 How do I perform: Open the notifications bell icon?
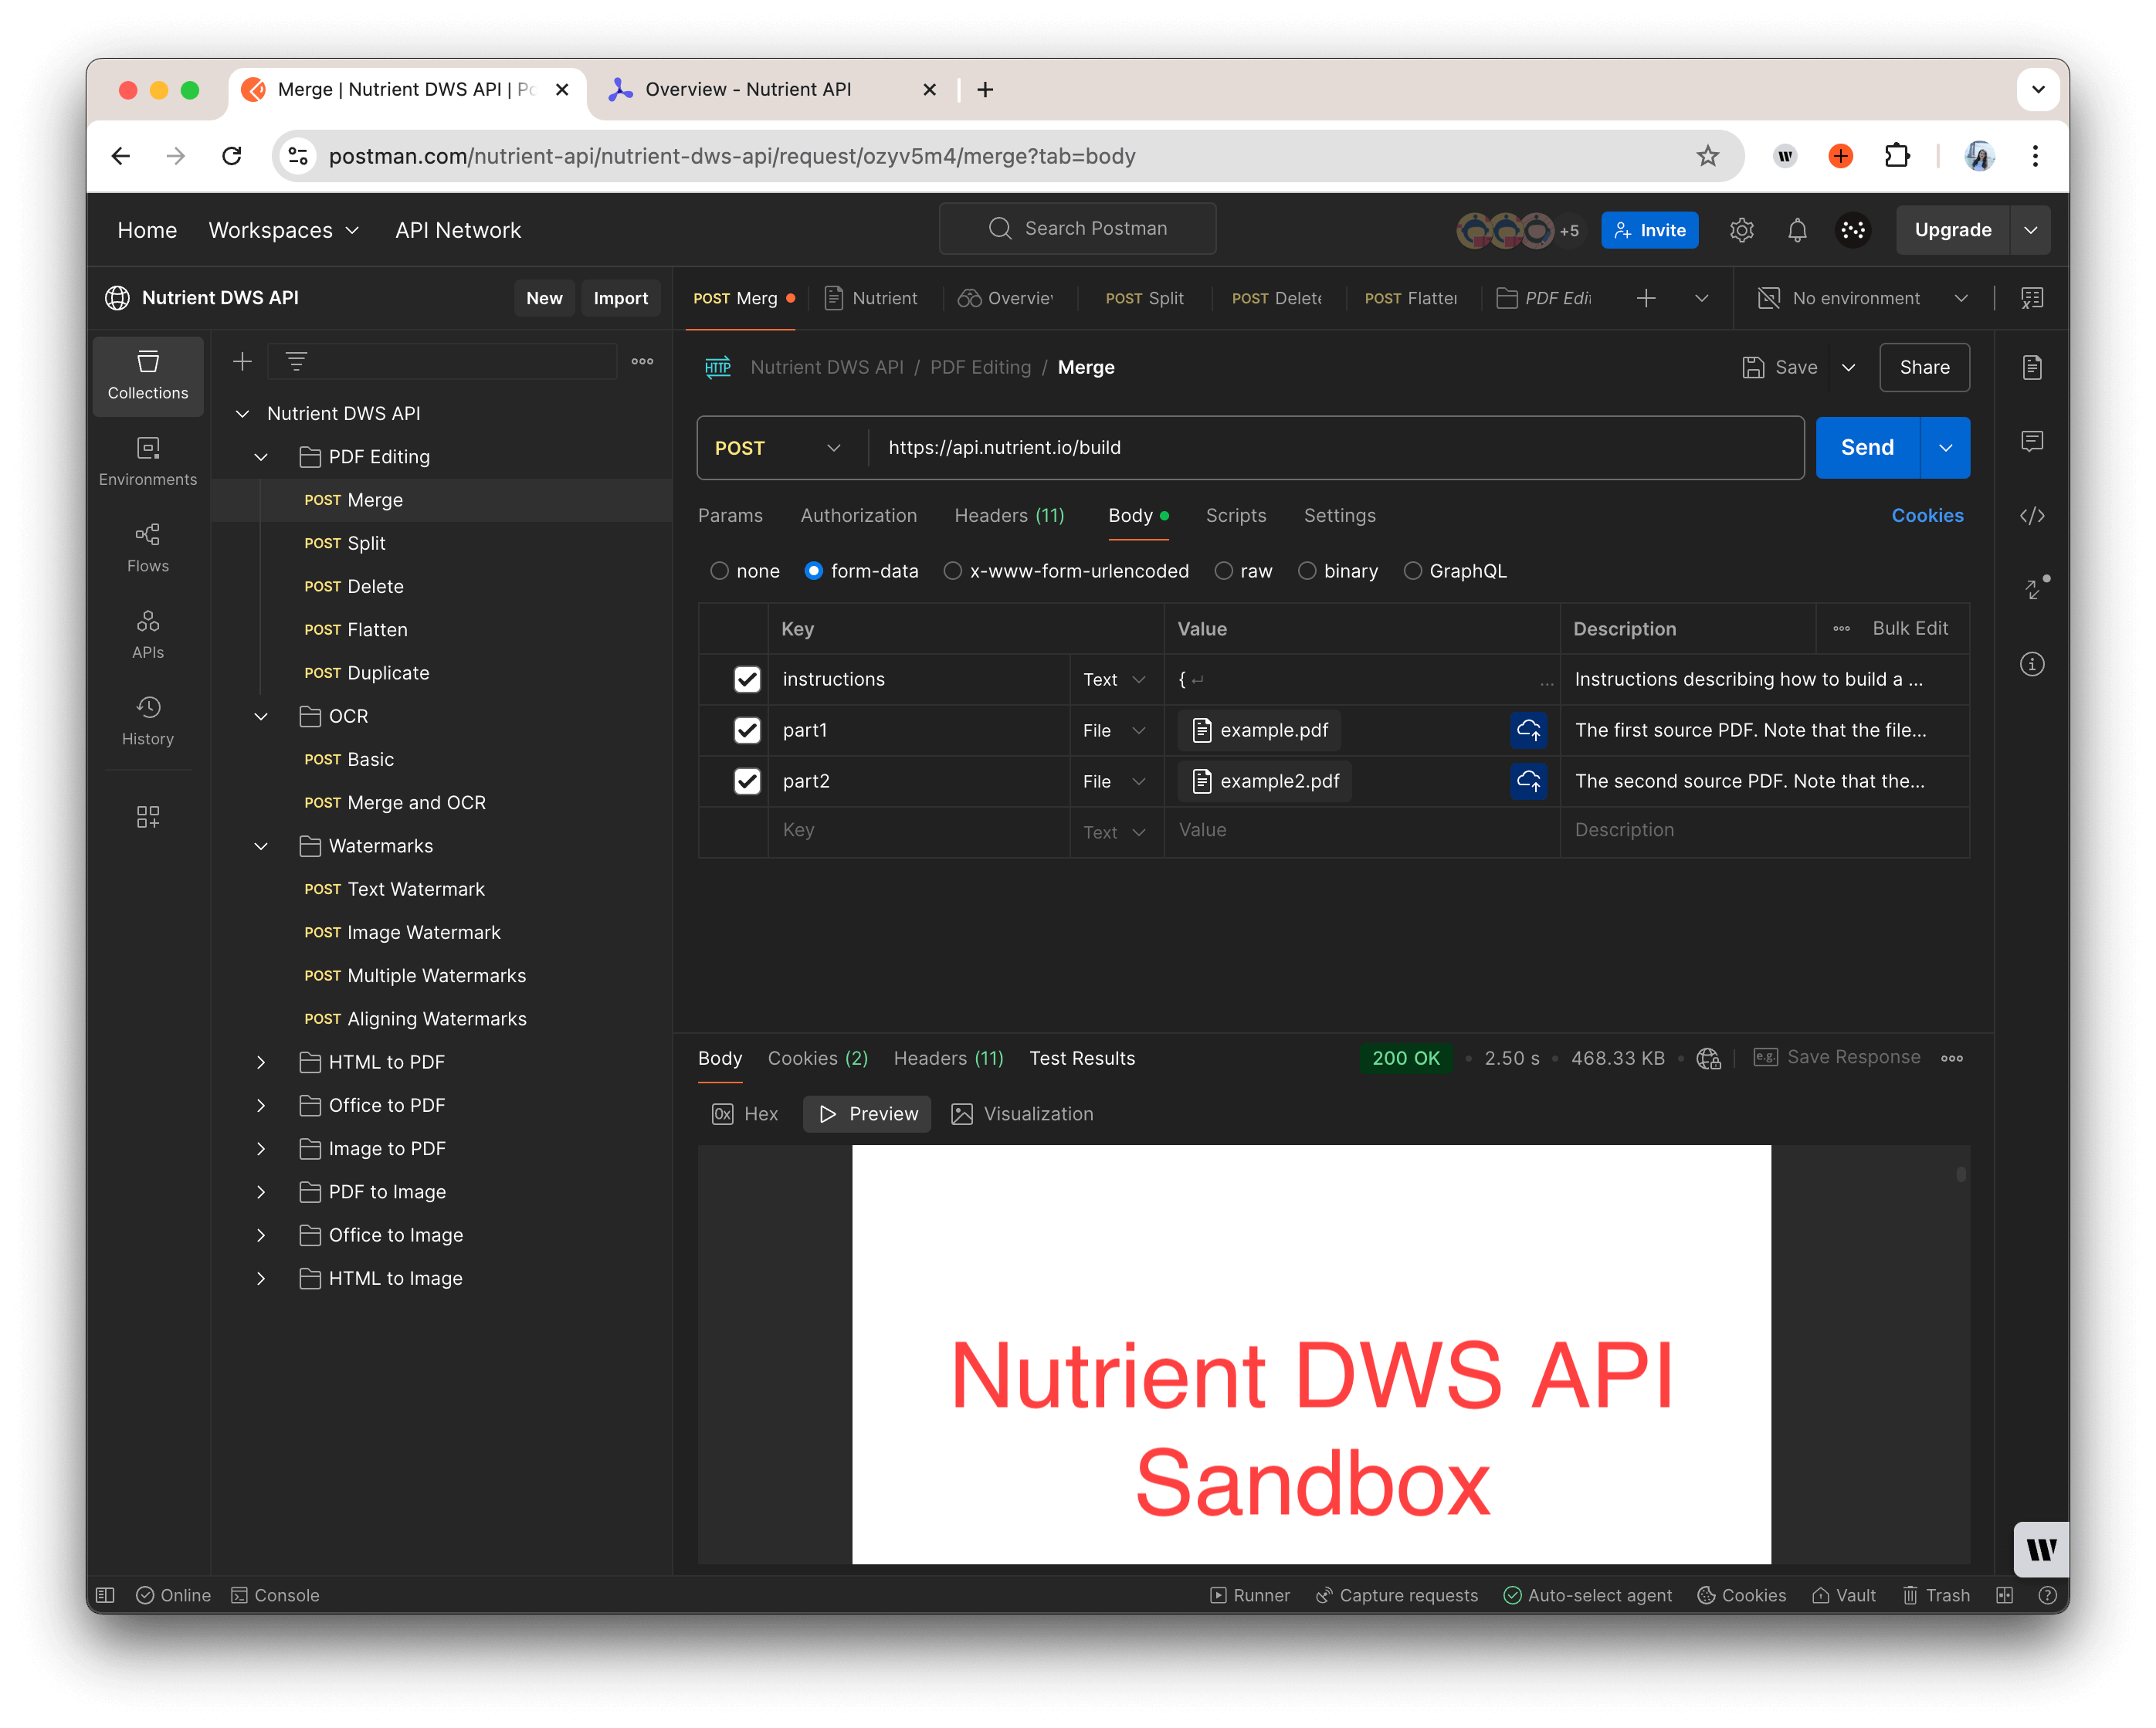tap(1796, 230)
